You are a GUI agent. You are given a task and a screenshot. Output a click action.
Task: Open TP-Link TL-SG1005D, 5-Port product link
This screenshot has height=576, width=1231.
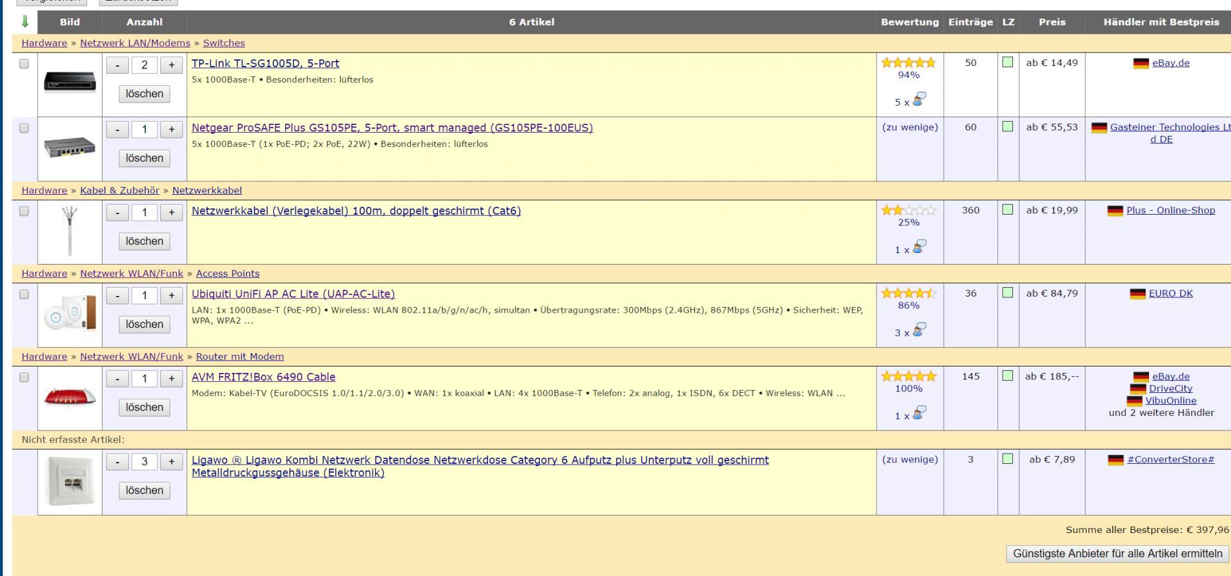tap(265, 63)
